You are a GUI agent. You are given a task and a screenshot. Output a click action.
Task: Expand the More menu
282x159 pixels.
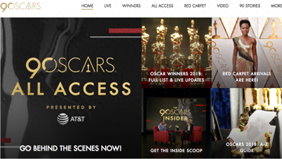(x=276, y=6)
